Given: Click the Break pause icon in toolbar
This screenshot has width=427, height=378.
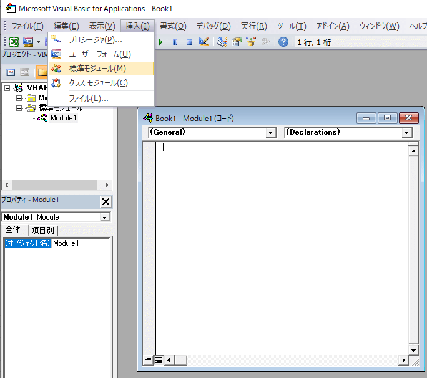Looking at the screenshot, I should click(175, 42).
